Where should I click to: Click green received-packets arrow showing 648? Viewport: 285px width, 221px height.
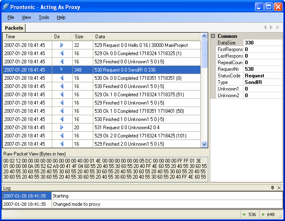263,214
